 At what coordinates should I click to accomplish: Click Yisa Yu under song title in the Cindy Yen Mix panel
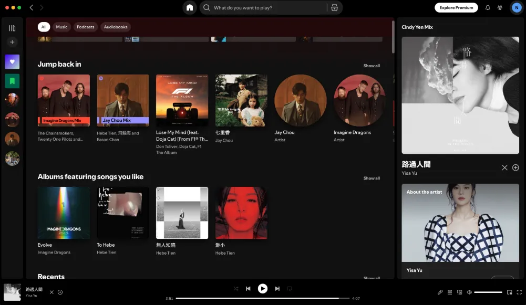[409, 173]
